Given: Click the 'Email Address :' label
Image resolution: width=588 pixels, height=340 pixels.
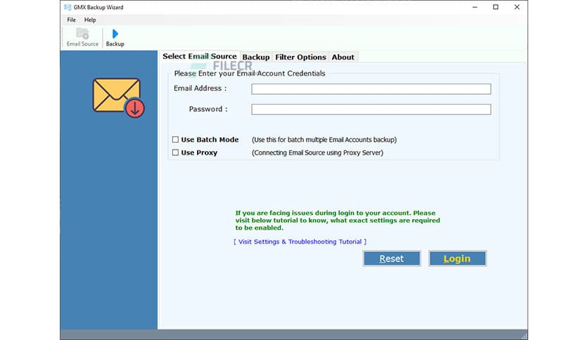Looking at the screenshot, I should (x=200, y=89).
